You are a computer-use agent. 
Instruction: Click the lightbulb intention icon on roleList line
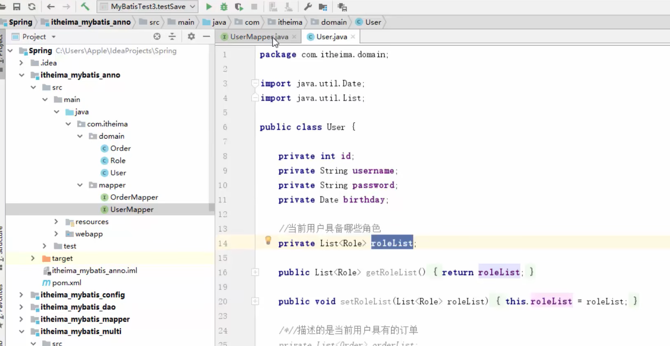268,240
